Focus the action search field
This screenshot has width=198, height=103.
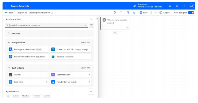coord(46,25)
